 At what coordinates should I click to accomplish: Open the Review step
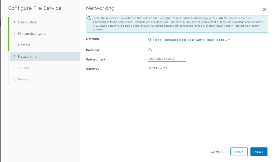23,79
